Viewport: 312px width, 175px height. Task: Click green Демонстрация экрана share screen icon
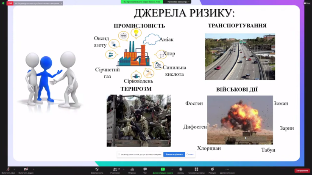coord(163,170)
